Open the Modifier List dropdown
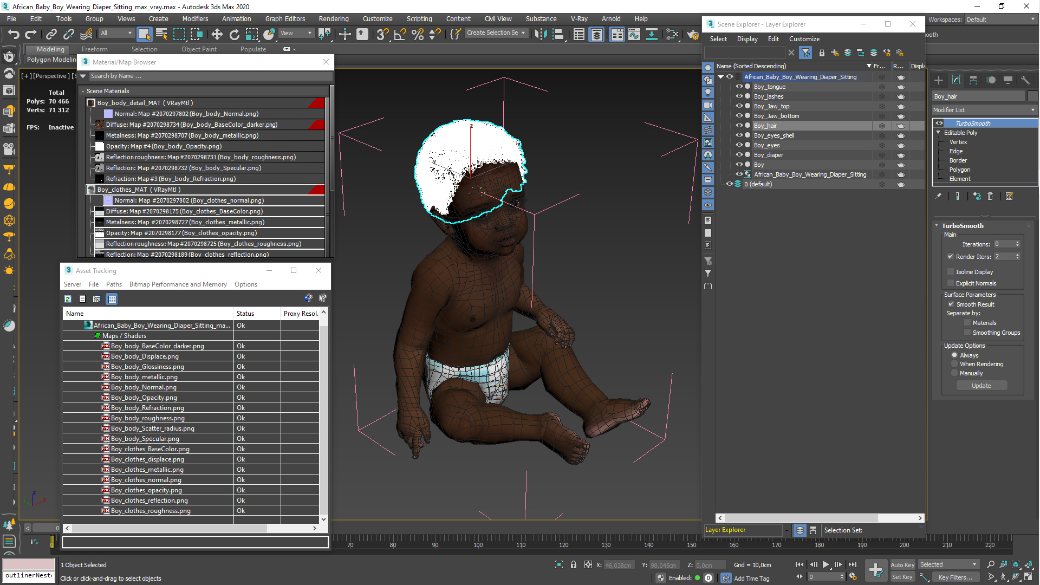The height and width of the screenshot is (585, 1040). pos(984,110)
